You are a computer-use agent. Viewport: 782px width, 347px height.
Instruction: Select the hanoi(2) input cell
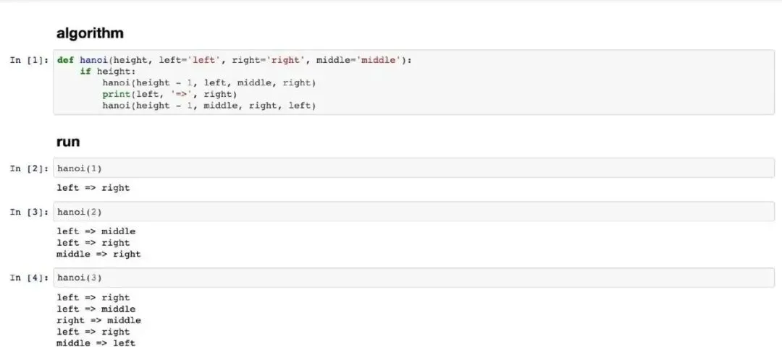click(x=414, y=212)
